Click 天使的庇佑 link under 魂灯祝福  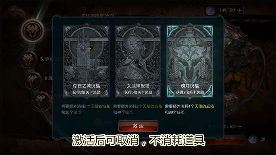click(204, 106)
